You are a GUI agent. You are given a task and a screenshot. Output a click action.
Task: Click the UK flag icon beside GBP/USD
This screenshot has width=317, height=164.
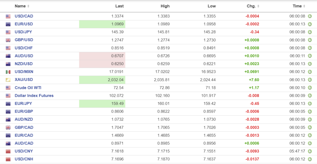pos(8,40)
